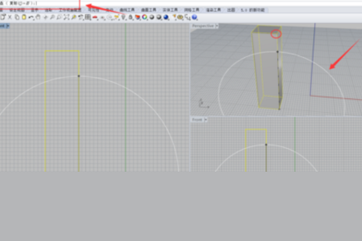Open the Front viewport title menu
Image resolution: width=362 pixels, height=241 pixels.
click(x=198, y=120)
